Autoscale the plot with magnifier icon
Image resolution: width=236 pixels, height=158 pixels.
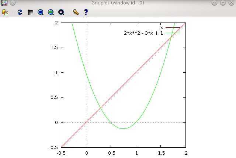(61, 12)
